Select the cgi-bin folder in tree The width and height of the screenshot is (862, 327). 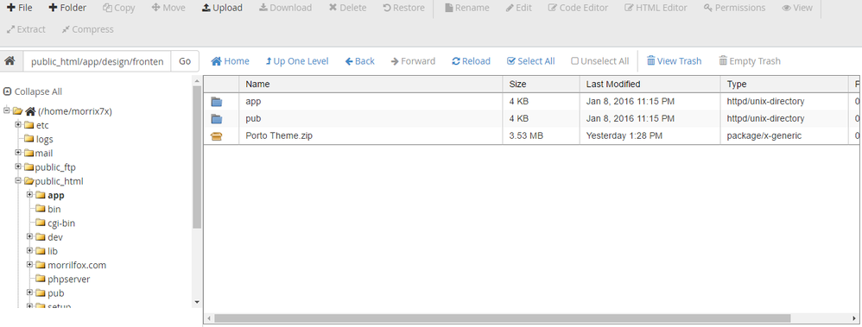click(x=61, y=223)
